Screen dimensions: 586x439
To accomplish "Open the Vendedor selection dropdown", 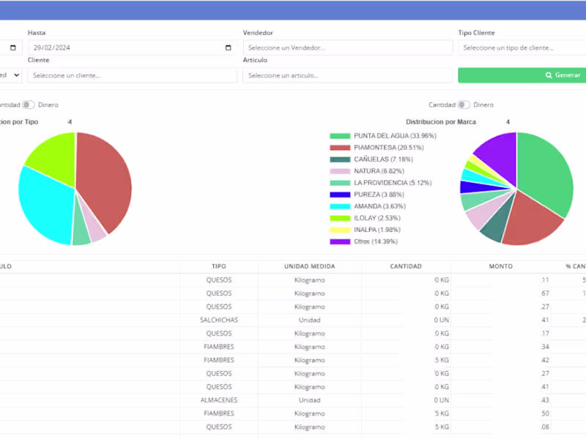I will click(x=347, y=48).
